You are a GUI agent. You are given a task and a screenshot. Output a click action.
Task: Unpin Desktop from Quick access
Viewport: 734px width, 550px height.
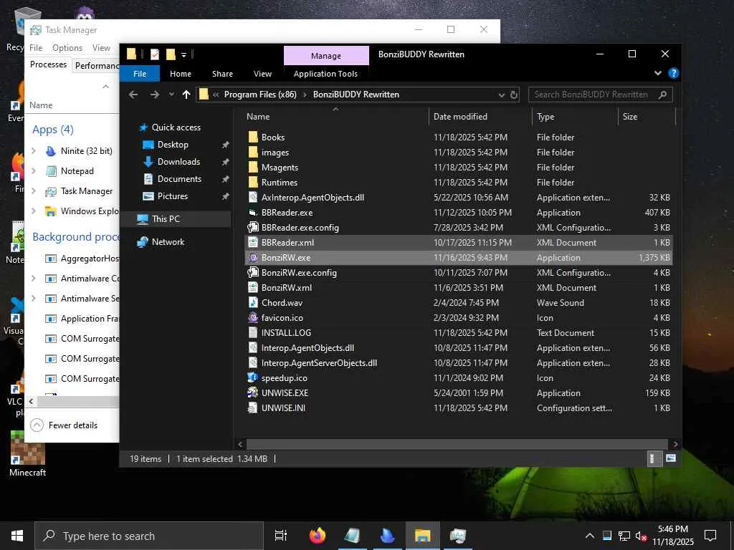(x=225, y=145)
